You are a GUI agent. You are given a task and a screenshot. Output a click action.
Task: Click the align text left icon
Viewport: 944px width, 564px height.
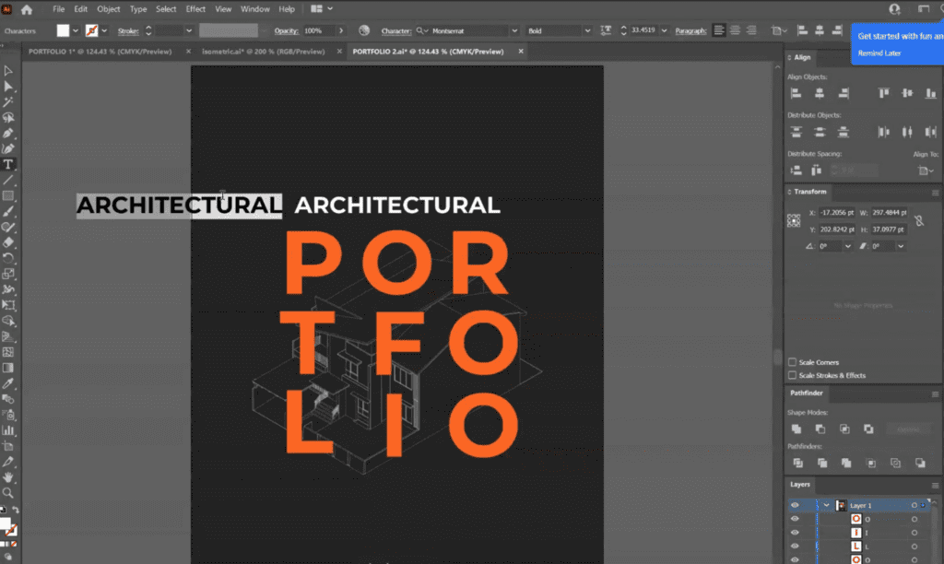pyautogui.click(x=719, y=30)
